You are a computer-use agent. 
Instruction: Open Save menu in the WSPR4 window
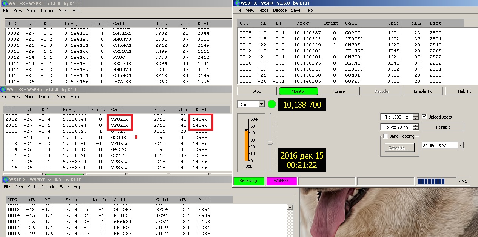pyautogui.click(x=63, y=11)
